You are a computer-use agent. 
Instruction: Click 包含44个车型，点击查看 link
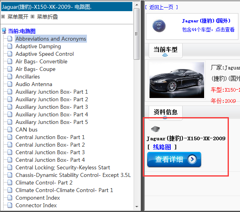[208, 29]
